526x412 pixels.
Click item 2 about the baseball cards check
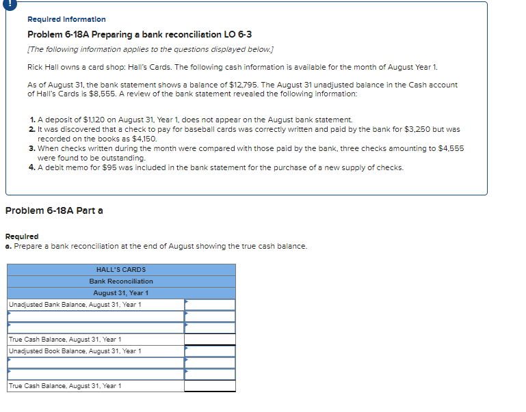point(244,134)
